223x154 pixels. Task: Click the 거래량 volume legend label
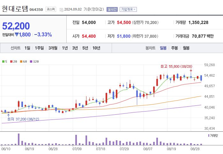213,135
